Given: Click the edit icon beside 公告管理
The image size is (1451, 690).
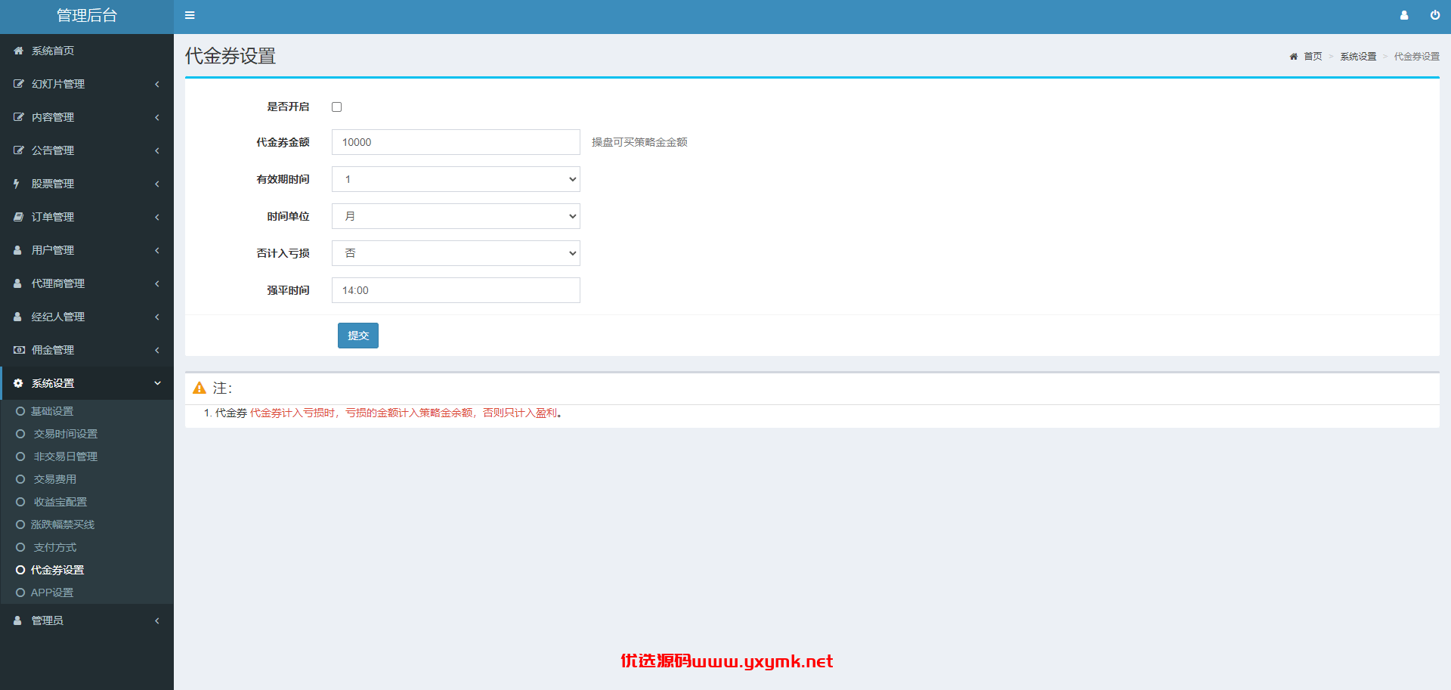Looking at the screenshot, I should 18,150.
